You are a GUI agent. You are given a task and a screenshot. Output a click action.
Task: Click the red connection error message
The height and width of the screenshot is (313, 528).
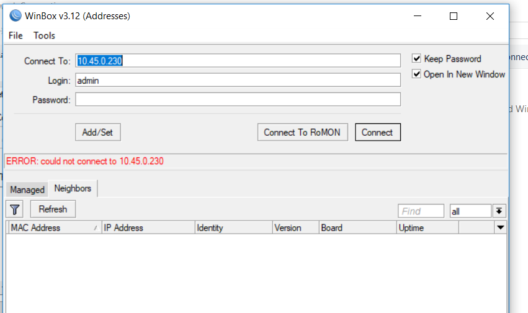(85, 161)
